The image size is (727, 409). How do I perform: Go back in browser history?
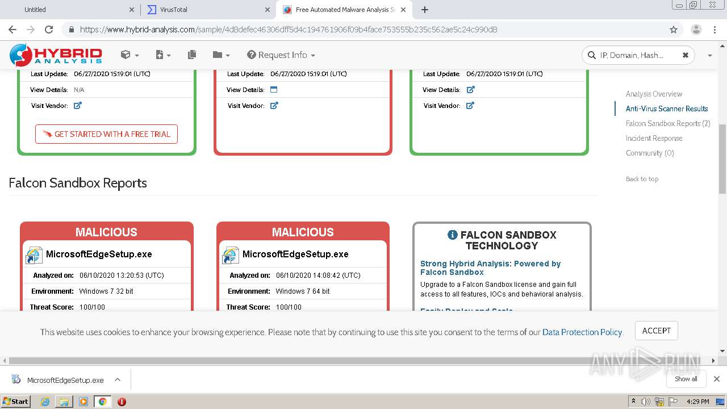pyautogui.click(x=12, y=30)
